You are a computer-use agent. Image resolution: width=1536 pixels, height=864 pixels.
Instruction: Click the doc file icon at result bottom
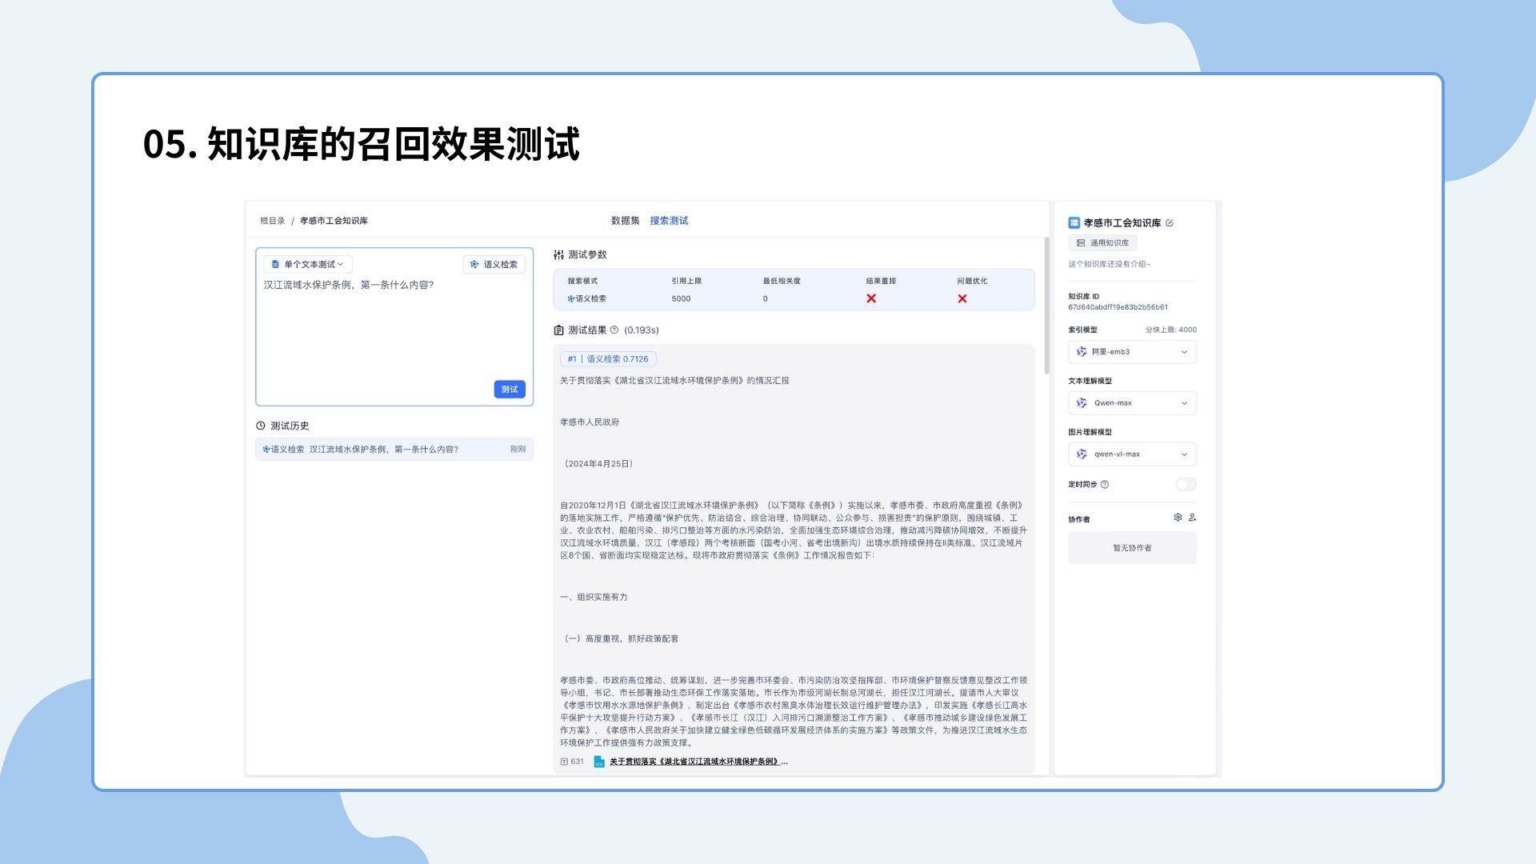tap(598, 762)
